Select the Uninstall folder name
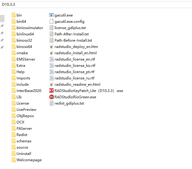 (x=24, y=154)
